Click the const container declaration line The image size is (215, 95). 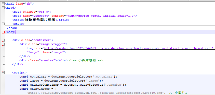69,77
